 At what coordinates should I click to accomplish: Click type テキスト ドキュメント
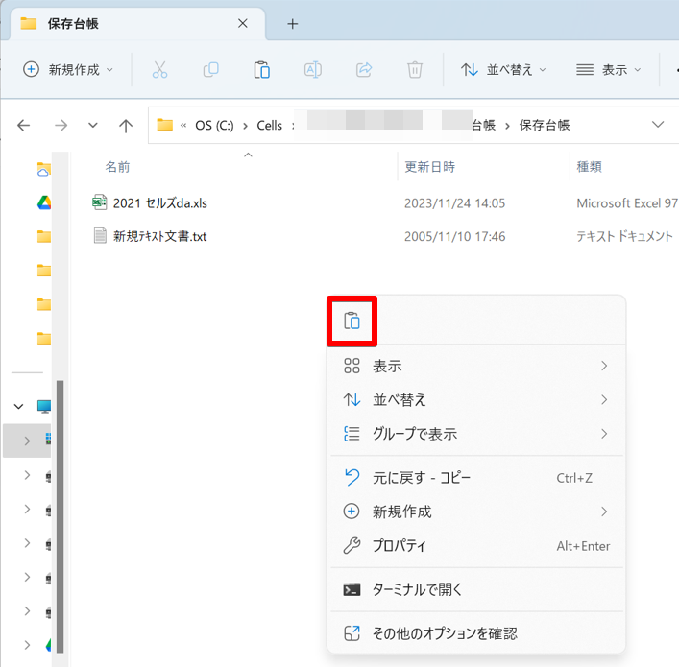coord(624,236)
